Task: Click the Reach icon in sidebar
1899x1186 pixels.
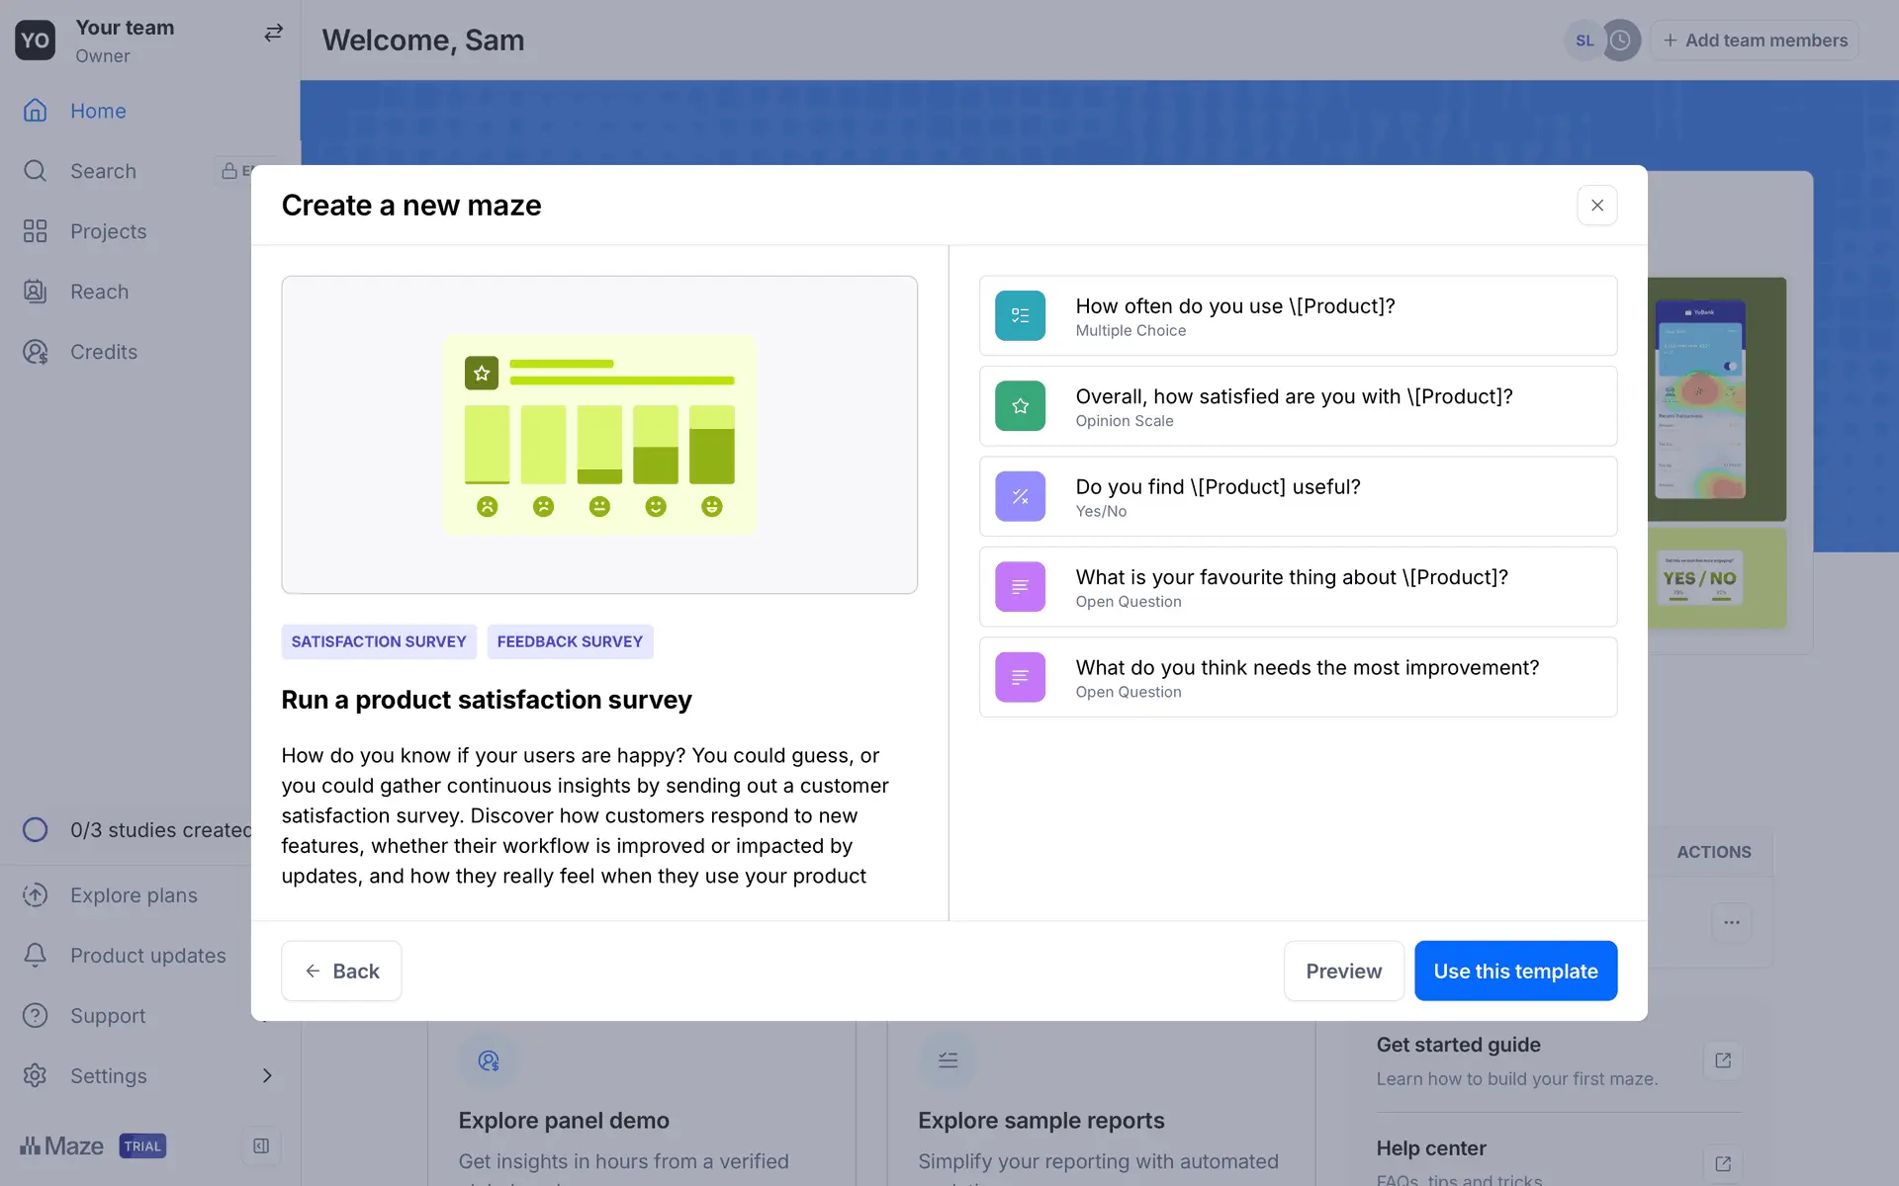Action: click(36, 292)
